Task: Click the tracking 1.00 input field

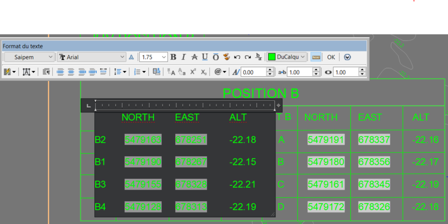Action: click(x=300, y=72)
